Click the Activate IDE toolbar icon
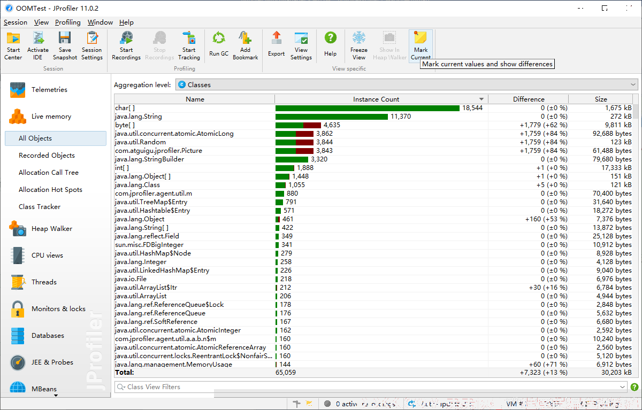The width and height of the screenshot is (642, 410). point(38,45)
